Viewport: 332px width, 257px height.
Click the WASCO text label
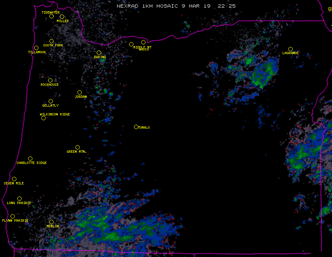click(x=144, y=50)
